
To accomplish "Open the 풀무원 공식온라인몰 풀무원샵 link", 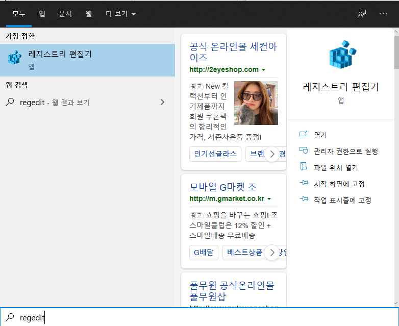I will pos(232,291).
